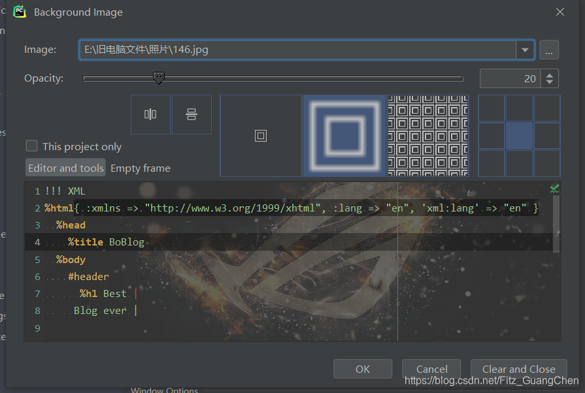Click '%h1 Best' text on line 7
585x393 pixels.
103,294
